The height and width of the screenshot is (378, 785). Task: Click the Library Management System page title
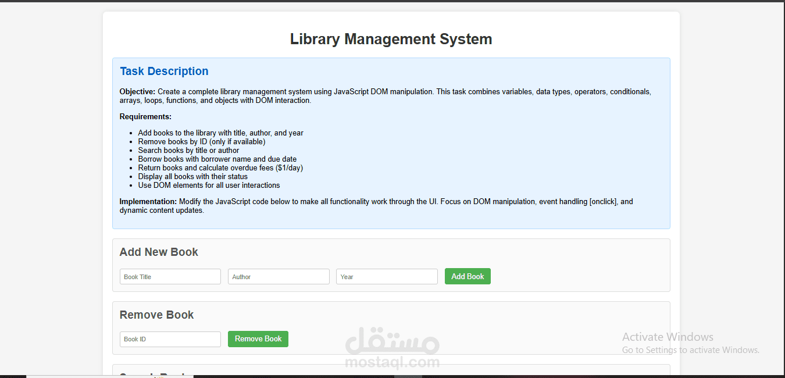pos(391,39)
